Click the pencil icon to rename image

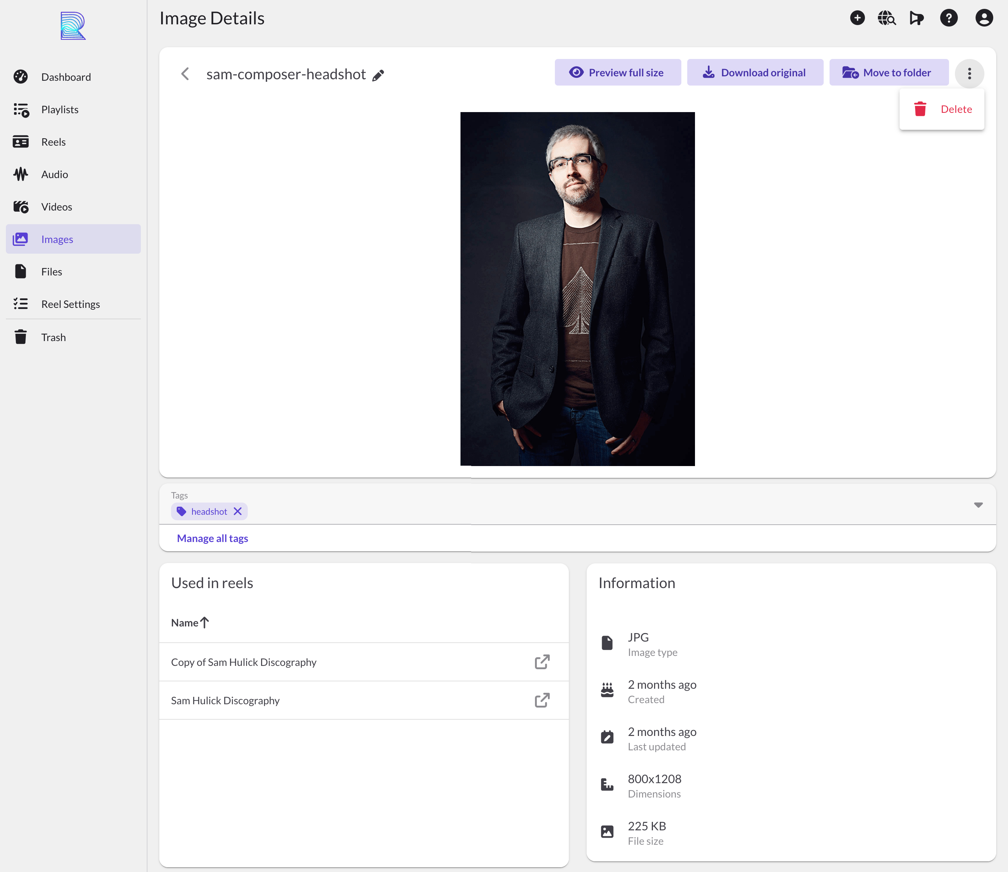tap(378, 75)
